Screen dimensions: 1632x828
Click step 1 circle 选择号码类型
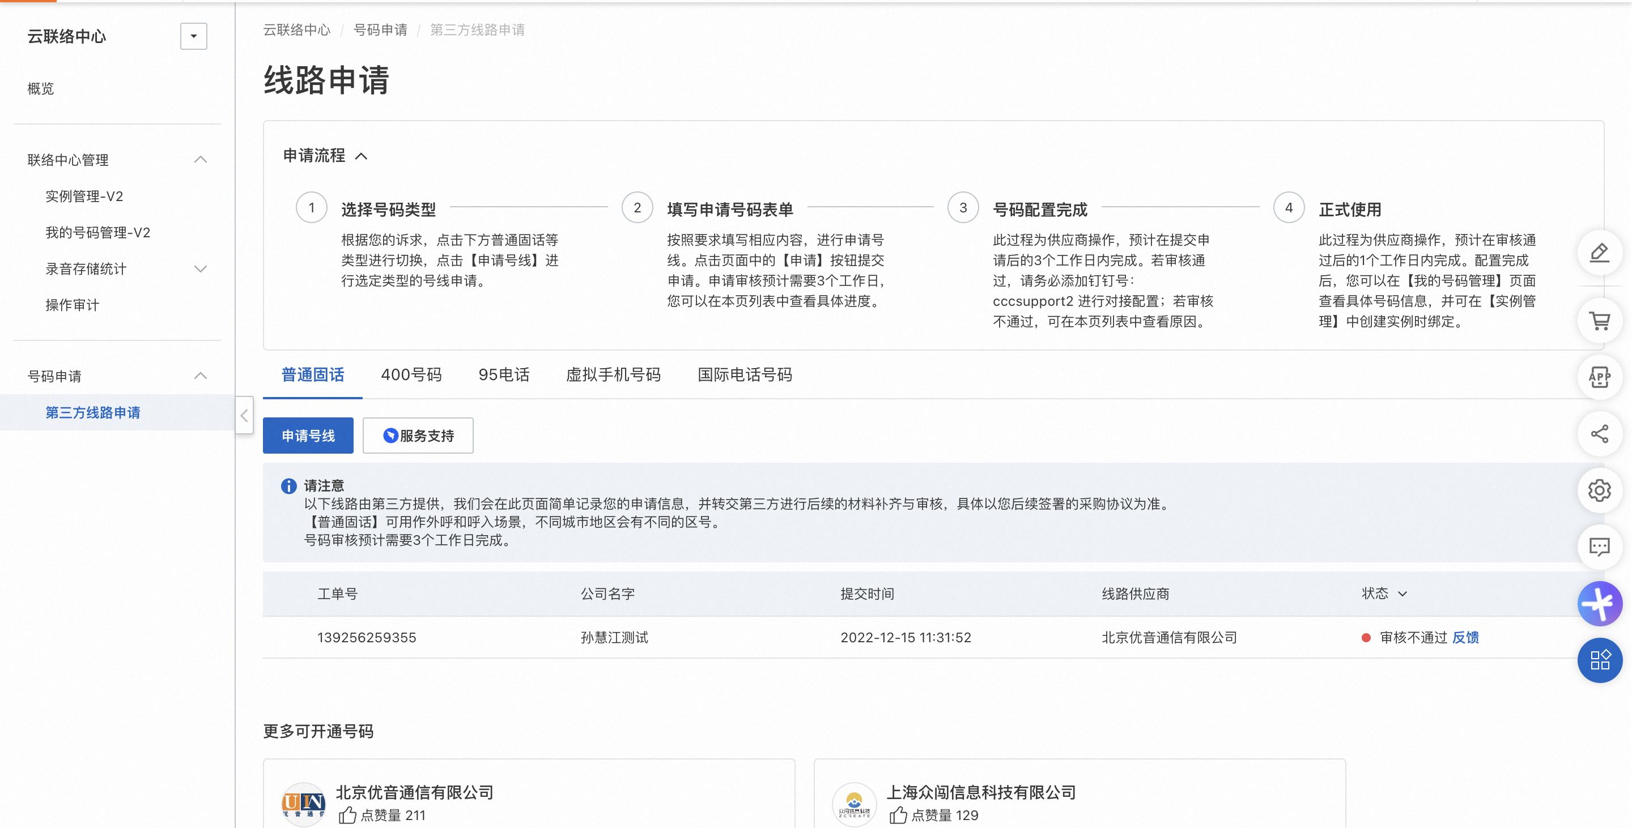click(x=311, y=208)
